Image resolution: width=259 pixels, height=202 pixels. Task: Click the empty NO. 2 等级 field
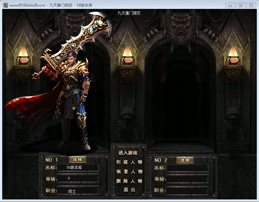point(188,179)
